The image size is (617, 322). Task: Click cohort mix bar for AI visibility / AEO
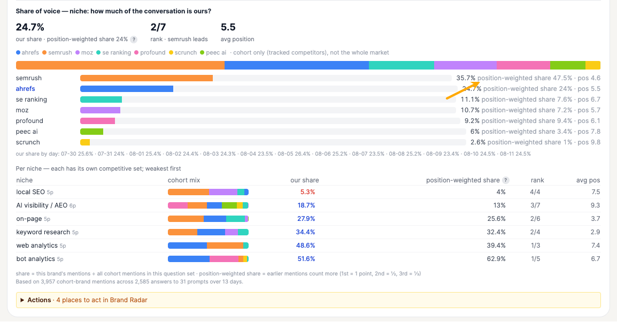pyautogui.click(x=208, y=205)
